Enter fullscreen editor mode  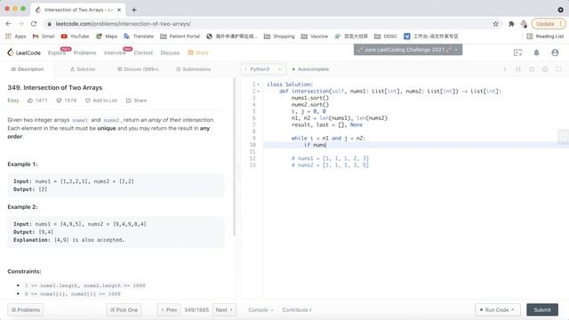pyautogui.click(x=558, y=69)
